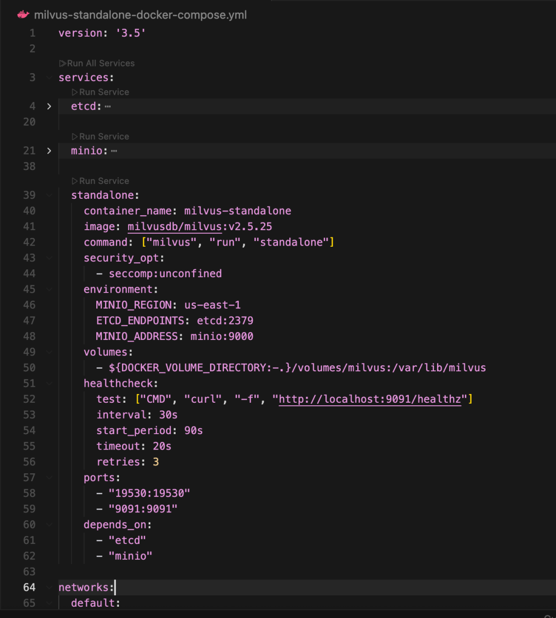
Task: Click the test key in healthcheck
Action: (x=109, y=399)
